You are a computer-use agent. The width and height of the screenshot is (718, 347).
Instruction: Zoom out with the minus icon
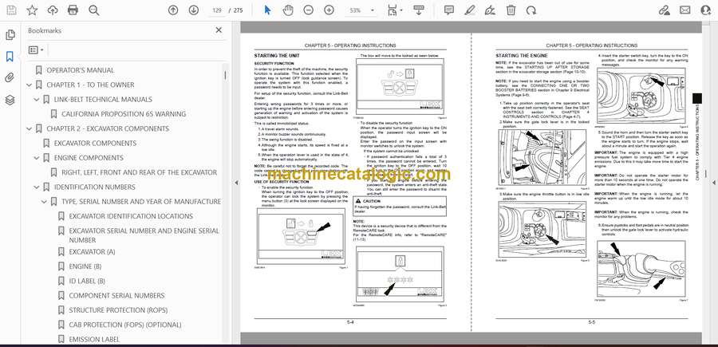(309, 10)
